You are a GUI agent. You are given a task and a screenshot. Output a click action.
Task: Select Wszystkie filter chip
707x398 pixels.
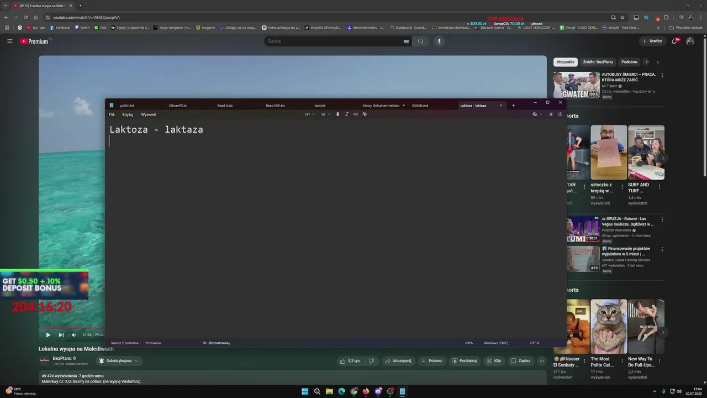pyautogui.click(x=565, y=62)
